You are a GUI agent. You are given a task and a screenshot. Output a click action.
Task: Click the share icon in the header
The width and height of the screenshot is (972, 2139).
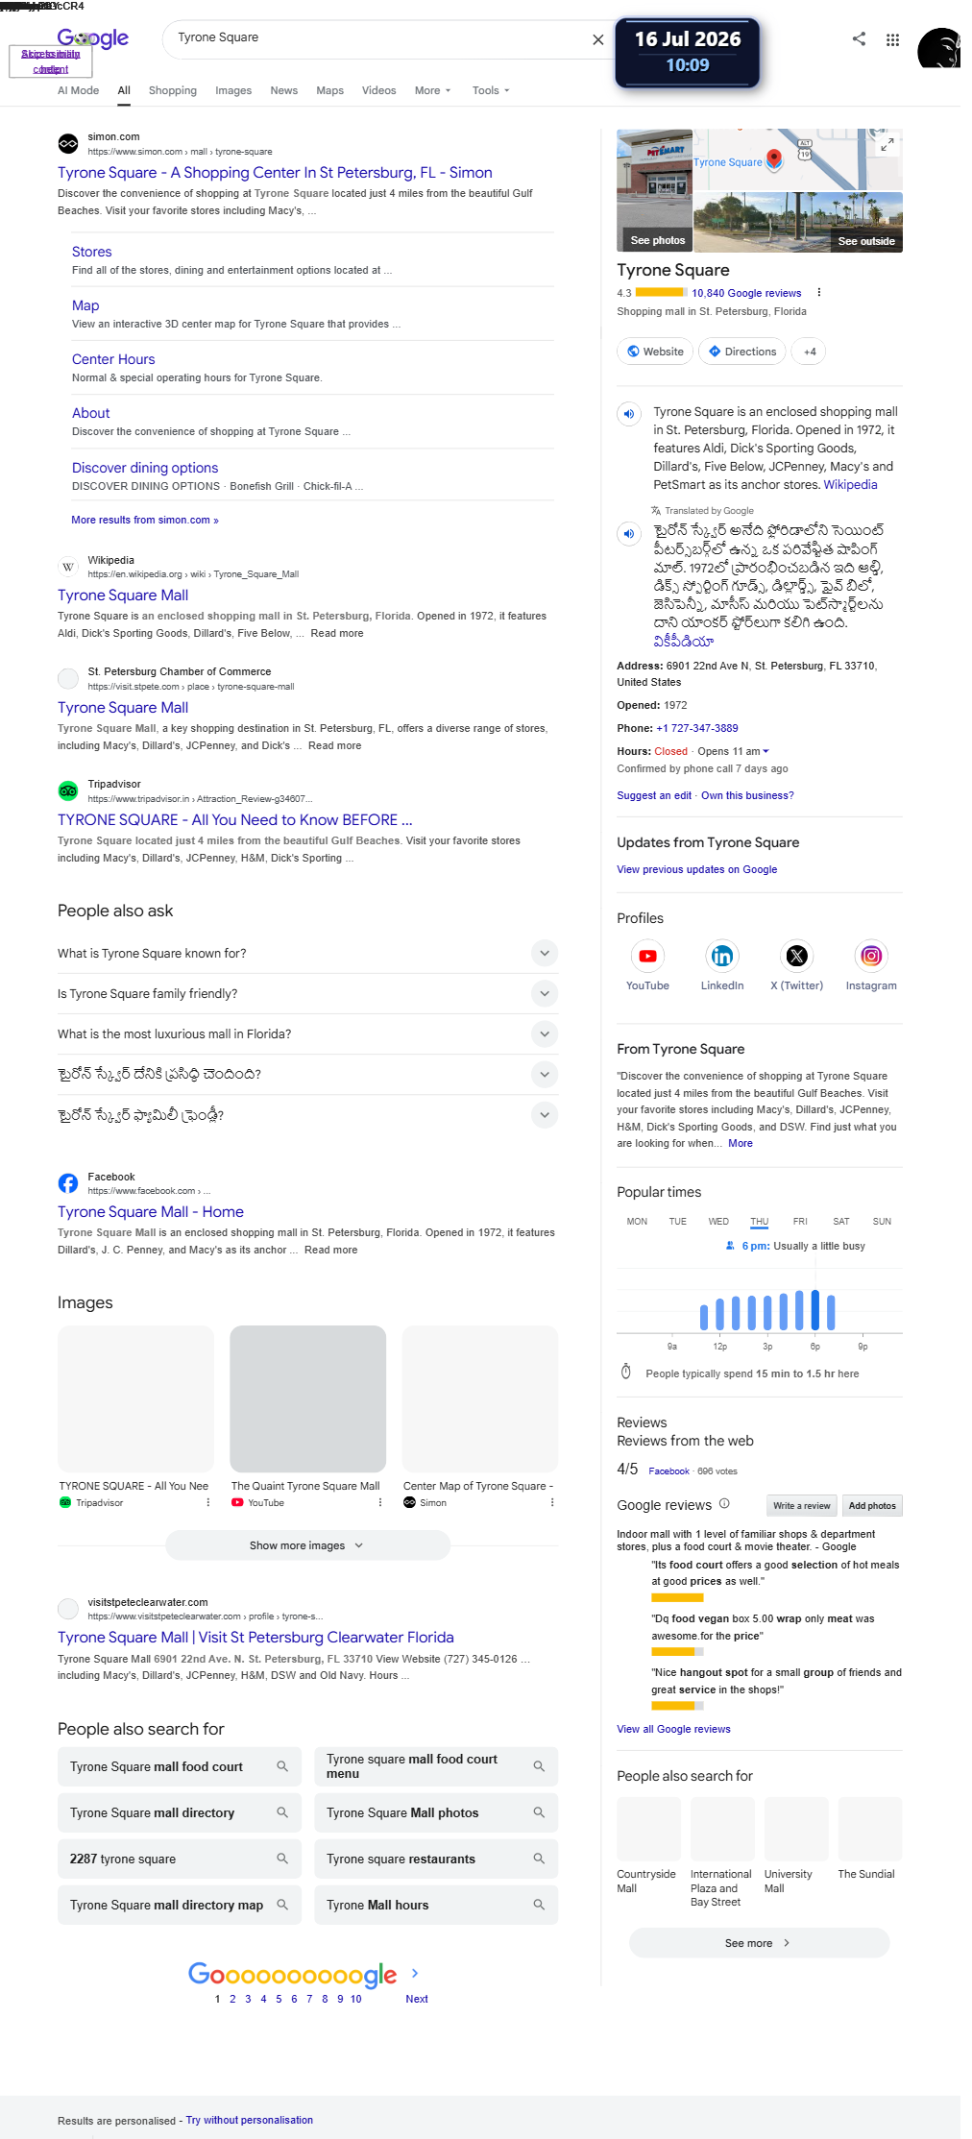859,38
